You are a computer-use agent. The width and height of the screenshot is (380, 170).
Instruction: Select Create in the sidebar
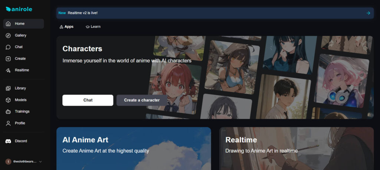tap(23, 59)
